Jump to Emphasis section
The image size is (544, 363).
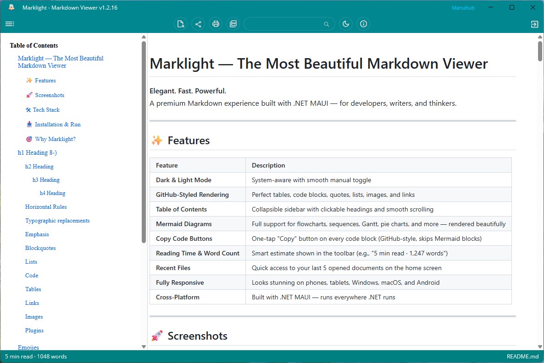37,234
